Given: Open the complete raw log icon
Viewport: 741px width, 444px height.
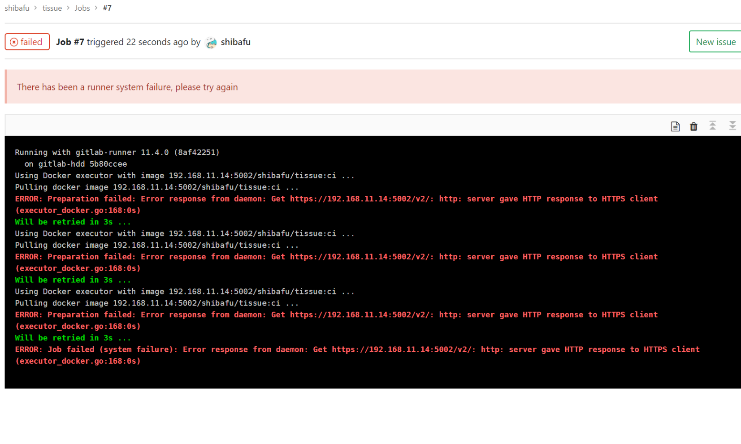Looking at the screenshot, I should point(675,126).
